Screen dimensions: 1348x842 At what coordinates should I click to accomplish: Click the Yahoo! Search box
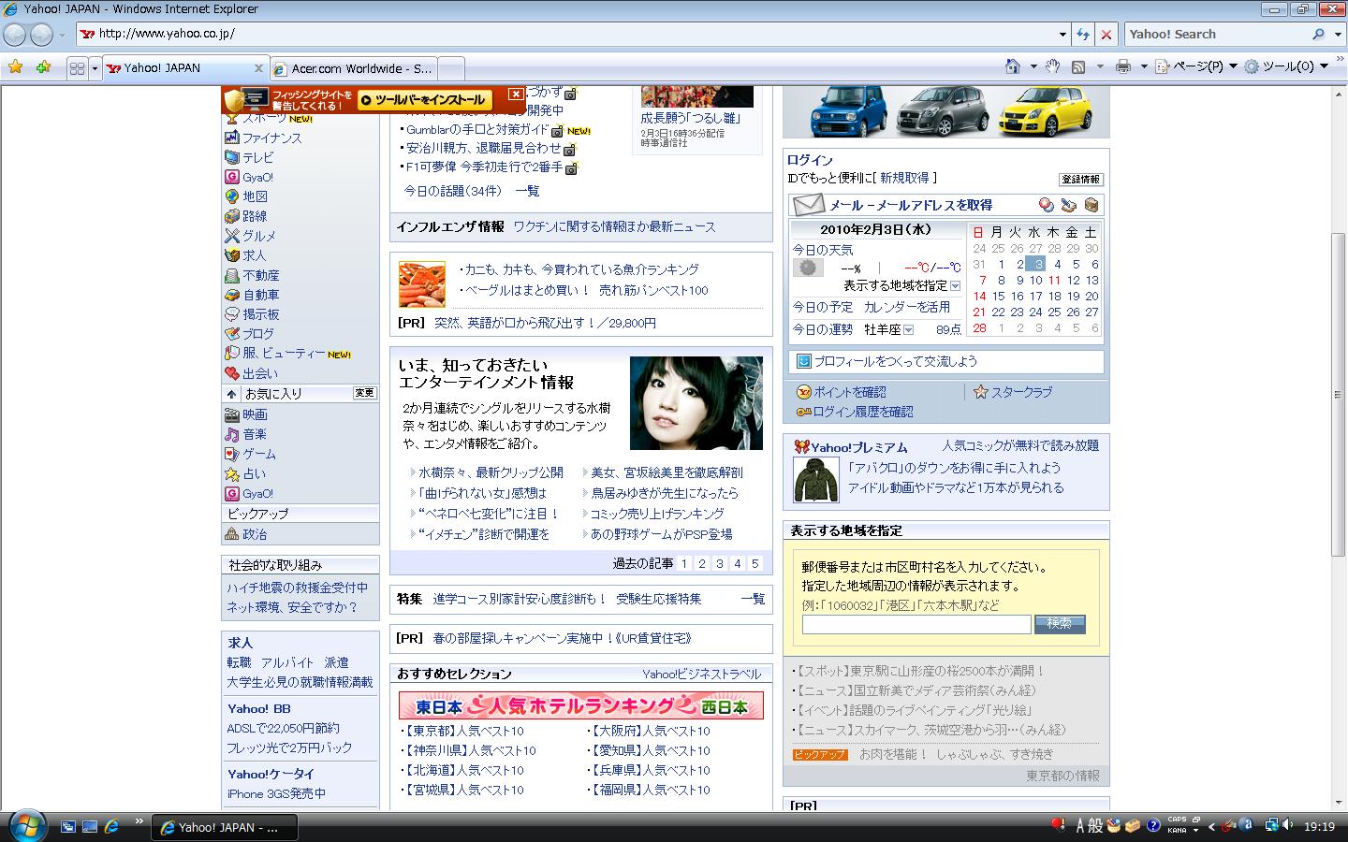1218,35
